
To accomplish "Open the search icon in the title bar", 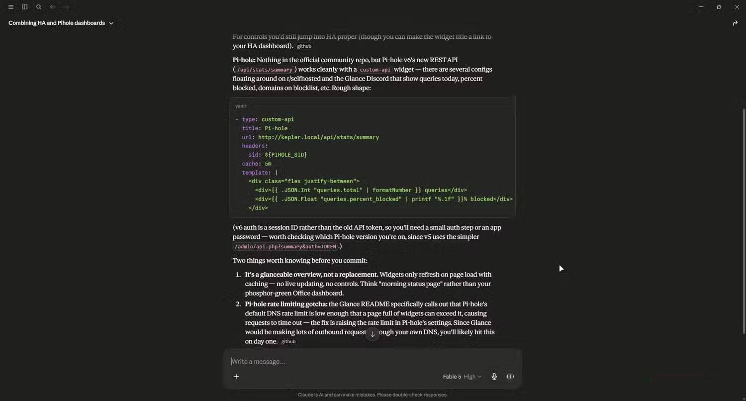I will 39,7.
